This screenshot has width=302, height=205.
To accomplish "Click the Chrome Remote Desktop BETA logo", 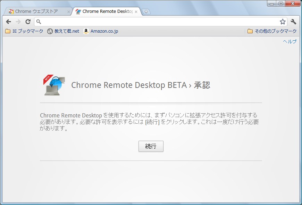I will pyautogui.click(x=54, y=85).
